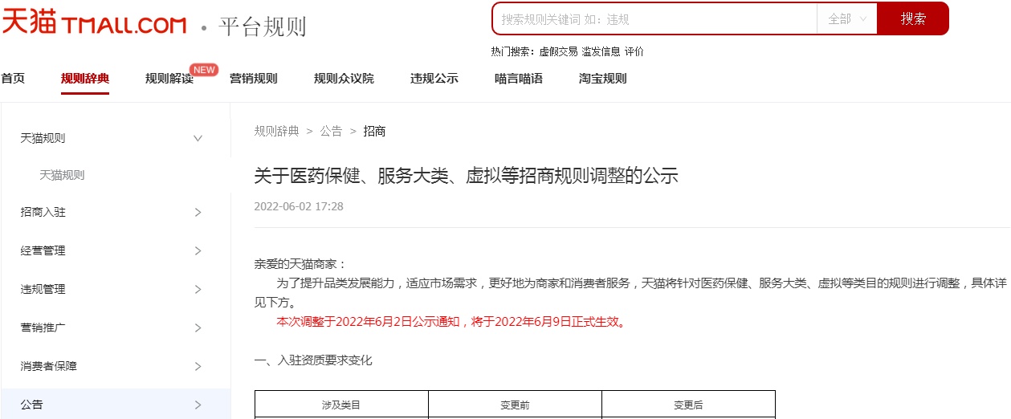Switch to the 营销规则 tab
The width and height of the screenshot is (1011, 419).
tap(254, 79)
